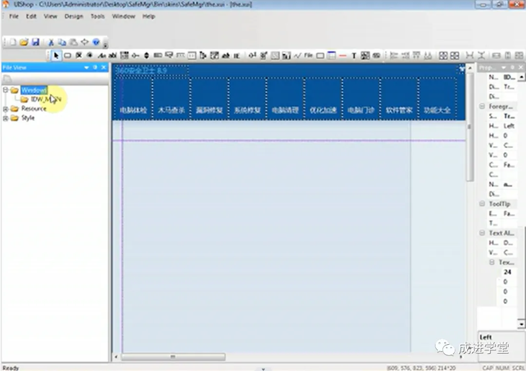Click the New file icon
526x371 pixels.
click(x=13, y=42)
